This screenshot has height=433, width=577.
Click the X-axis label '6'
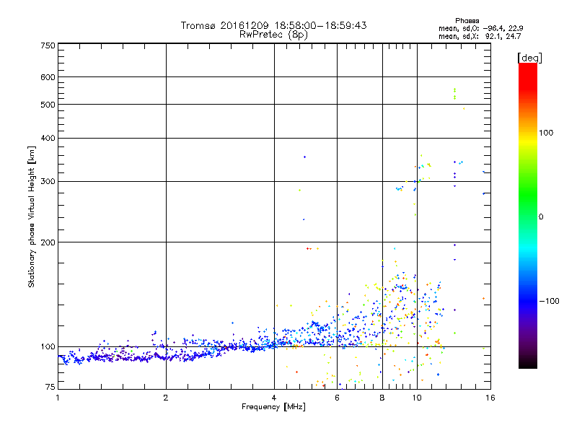(337, 398)
